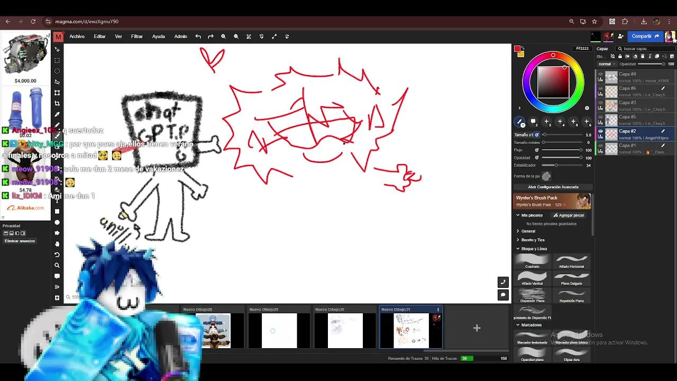The width and height of the screenshot is (677, 381).
Task: Toggle pressure for brush Opacidad
Action: 537,158
